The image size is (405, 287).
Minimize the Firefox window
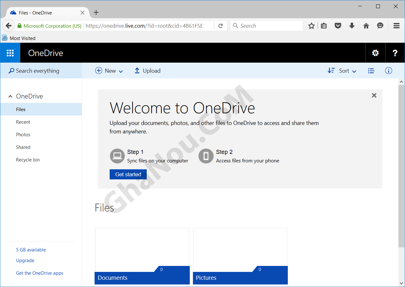pyautogui.click(x=360, y=6)
